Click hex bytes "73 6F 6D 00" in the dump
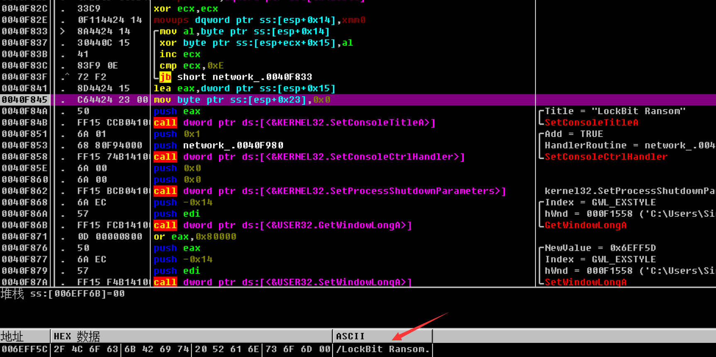 [x=298, y=349]
